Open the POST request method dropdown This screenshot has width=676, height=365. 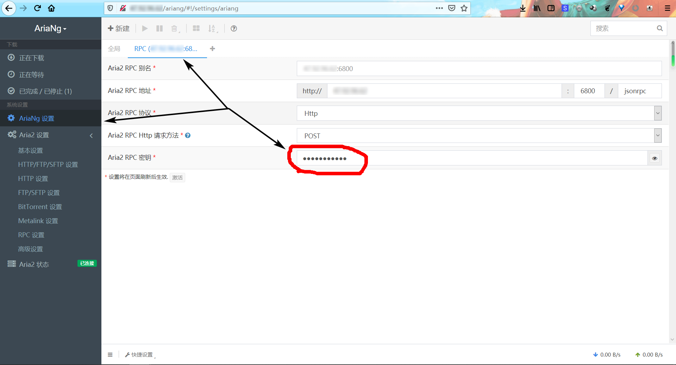click(658, 136)
